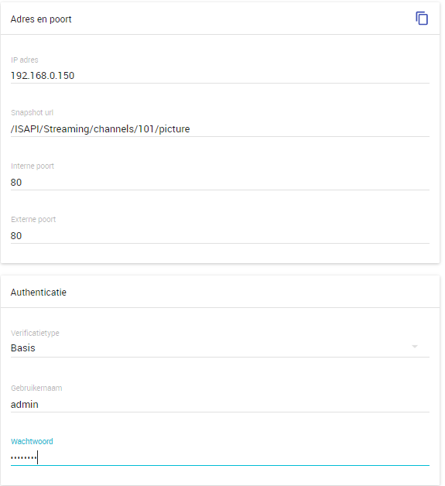445x486 pixels.
Task: Click the Verificatietype label
Action: pyautogui.click(x=35, y=334)
